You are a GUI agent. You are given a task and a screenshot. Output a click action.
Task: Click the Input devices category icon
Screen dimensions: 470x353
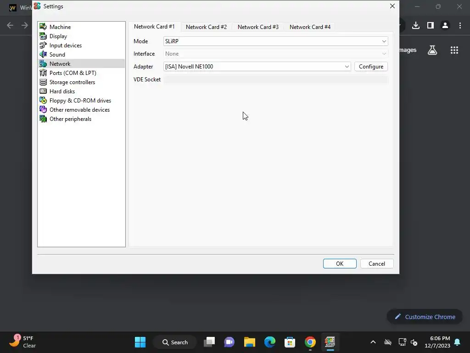43,46
